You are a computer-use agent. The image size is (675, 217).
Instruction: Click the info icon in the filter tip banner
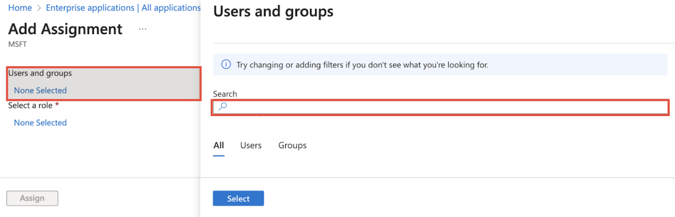(x=226, y=64)
